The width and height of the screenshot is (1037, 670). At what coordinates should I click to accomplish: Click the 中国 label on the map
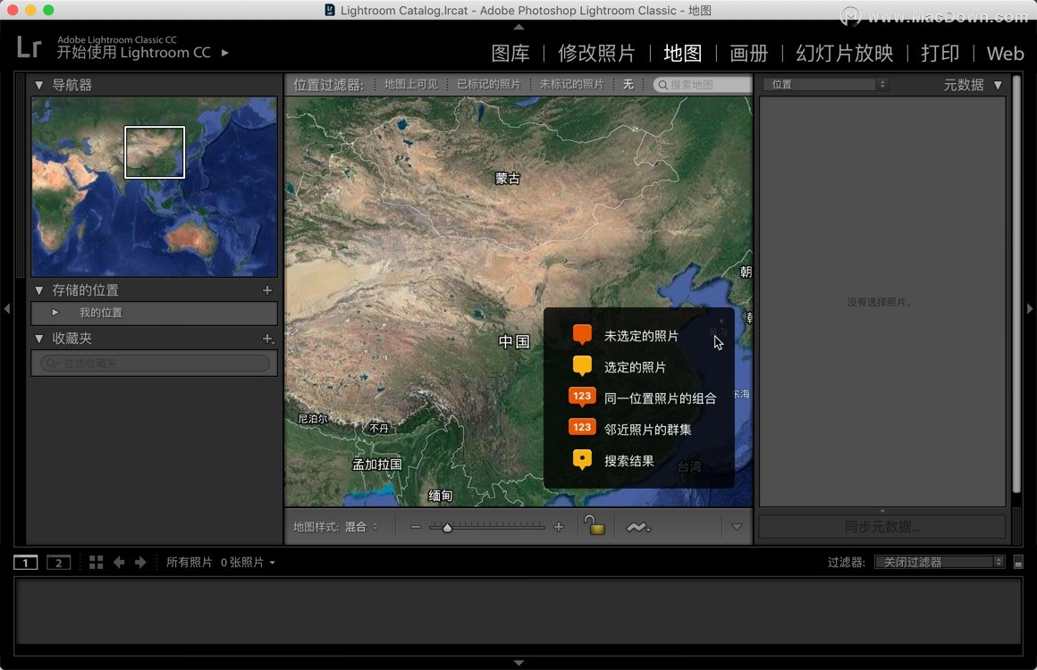click(x=514, y=341)
